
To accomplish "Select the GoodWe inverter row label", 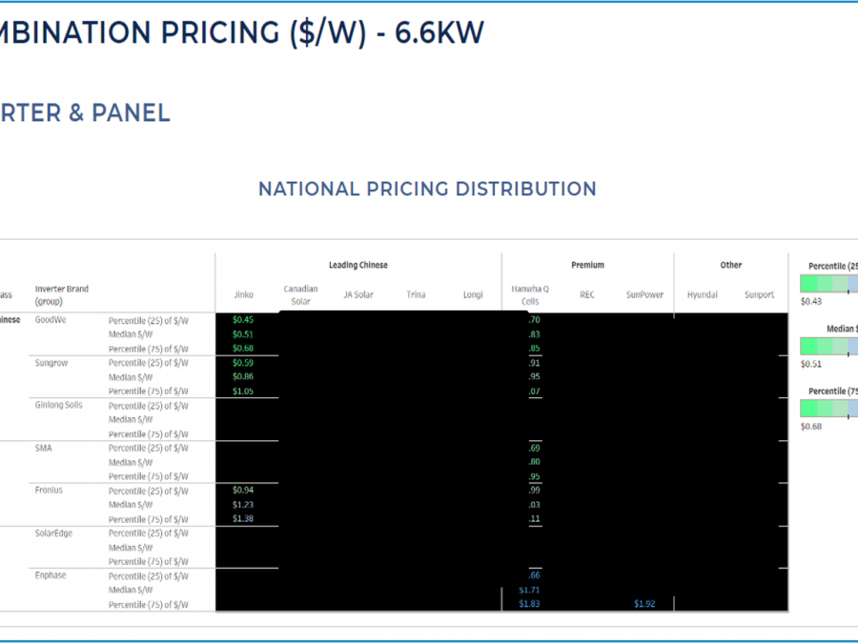I will (x=51, y=320).
